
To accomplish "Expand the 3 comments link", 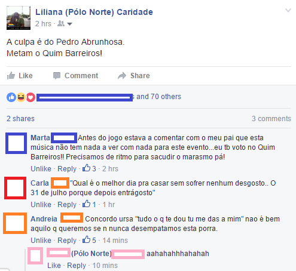I will point(271,119).
